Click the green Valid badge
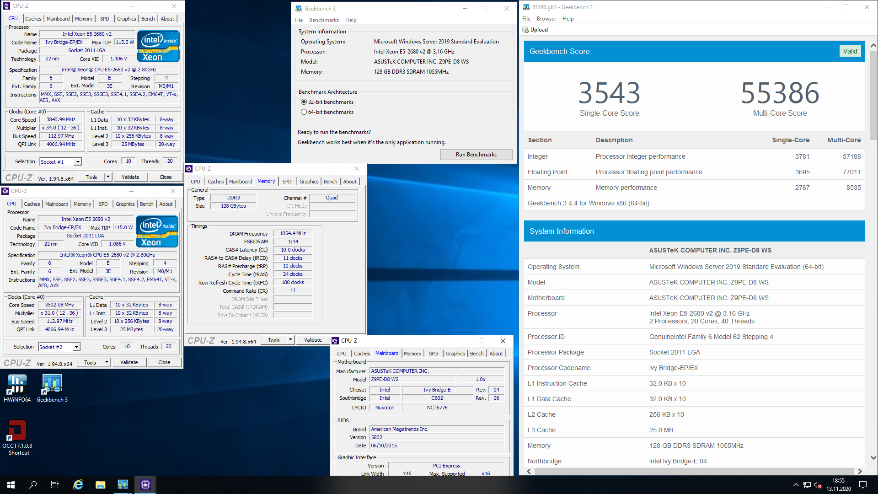 [x=850, y=51]
